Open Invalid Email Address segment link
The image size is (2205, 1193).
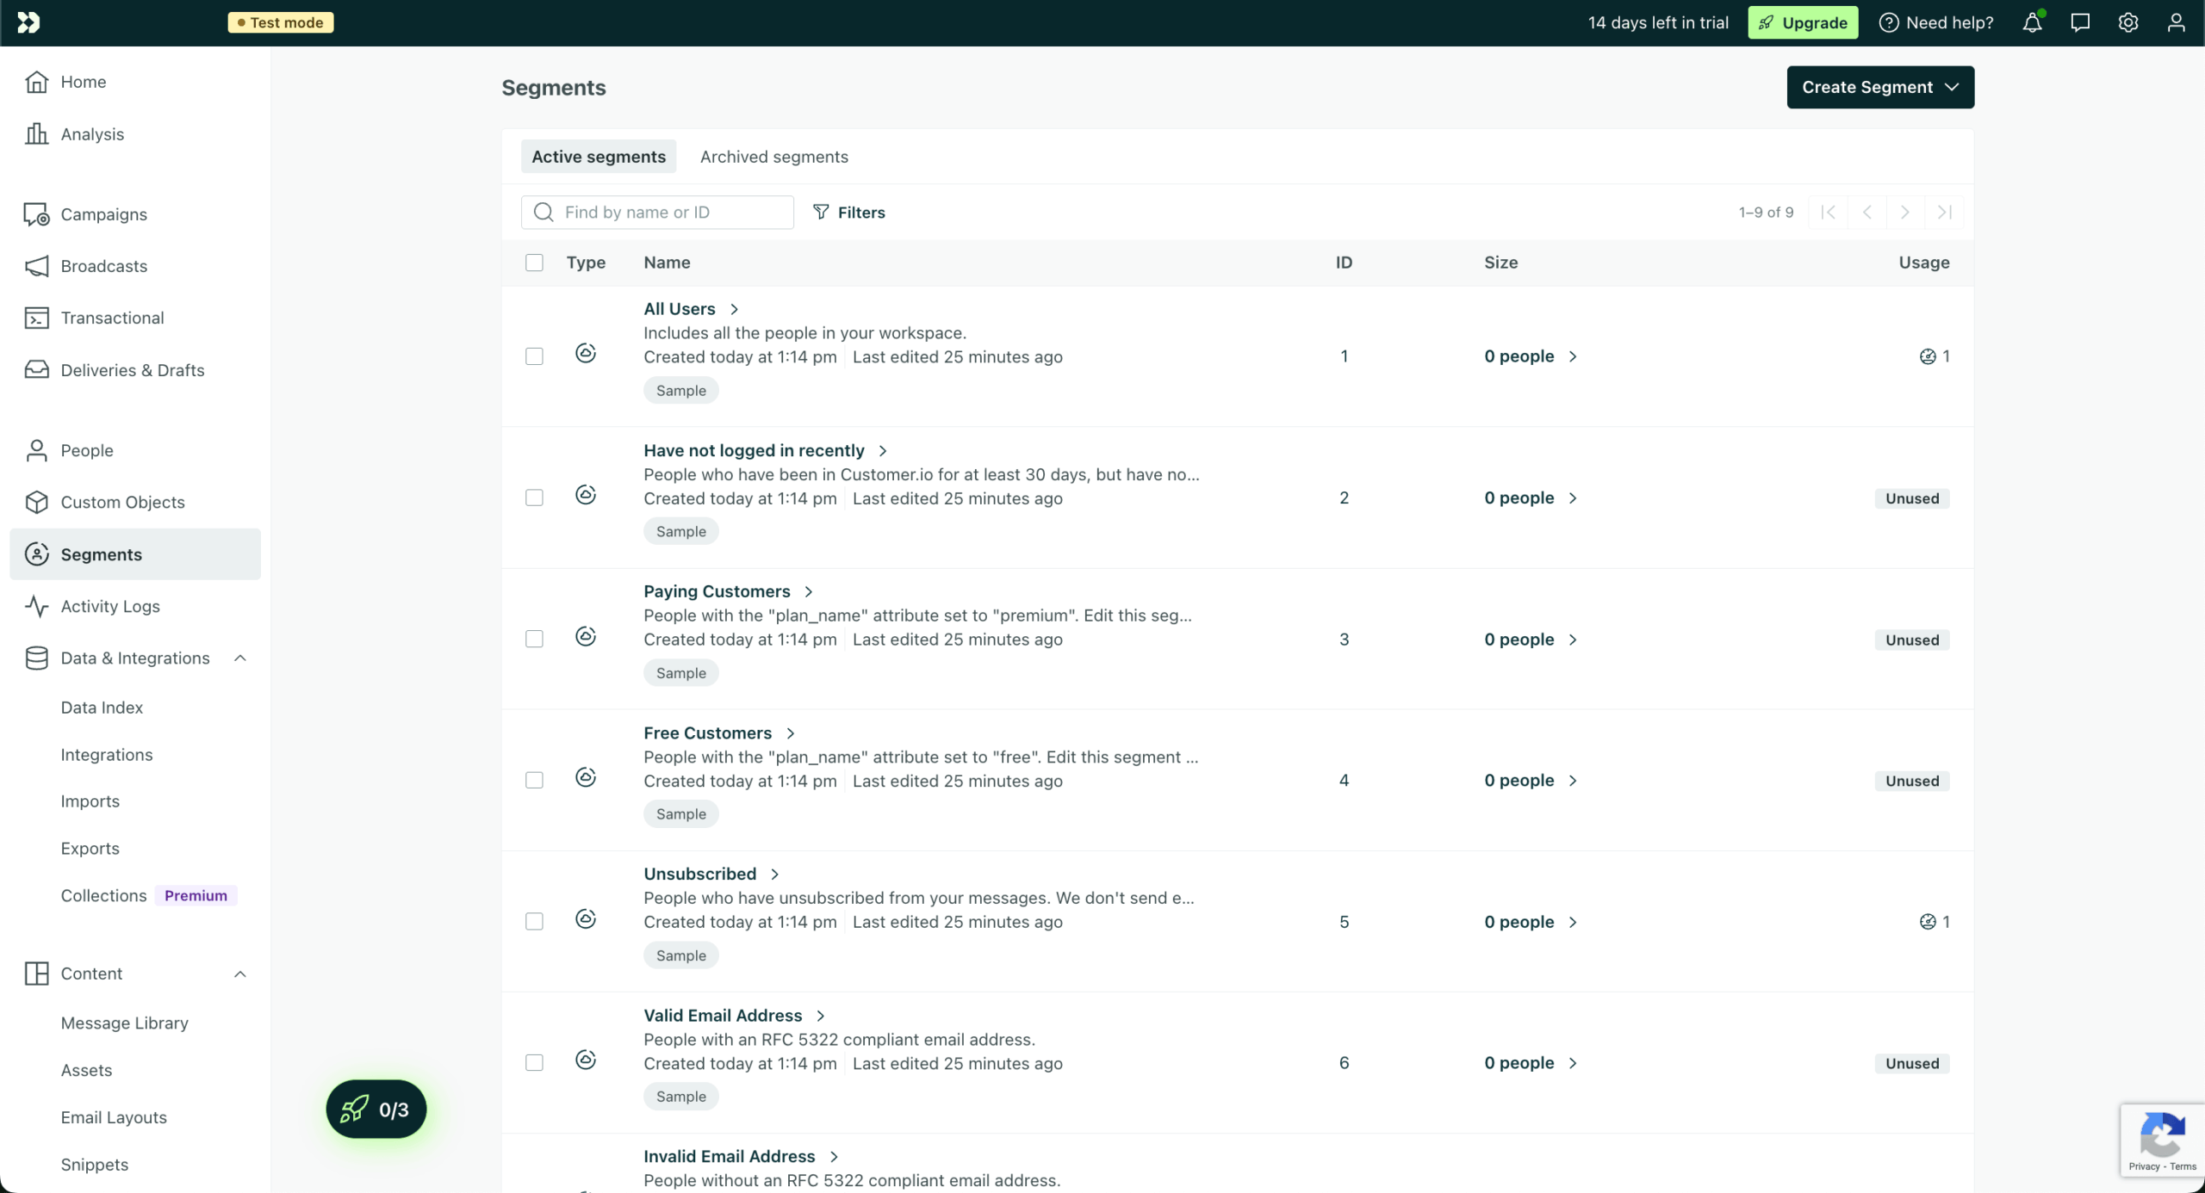pos(741,1156)
